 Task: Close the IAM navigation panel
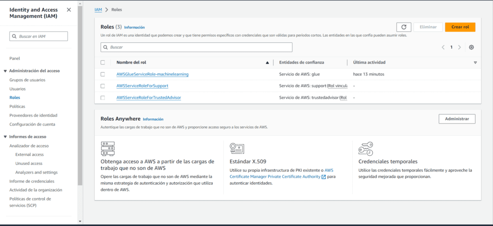coord(69,10)
